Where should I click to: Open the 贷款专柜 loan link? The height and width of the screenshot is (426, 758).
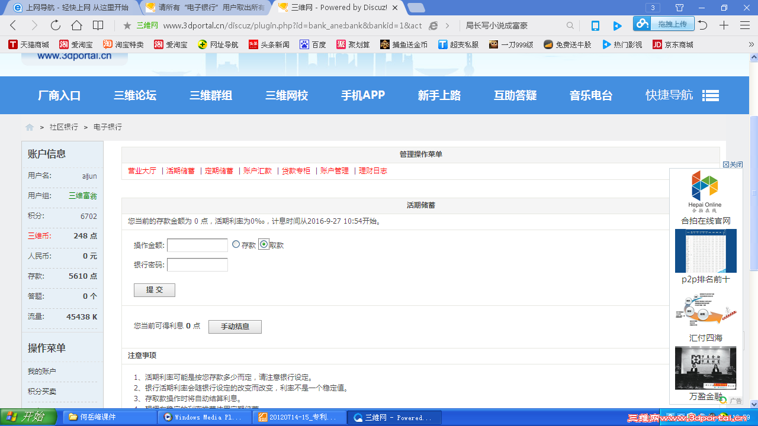click(x=296, y=171)
